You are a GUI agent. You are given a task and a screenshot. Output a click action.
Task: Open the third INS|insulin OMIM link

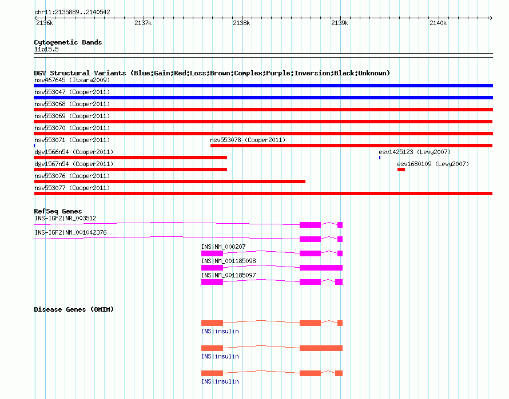point(220,381)
